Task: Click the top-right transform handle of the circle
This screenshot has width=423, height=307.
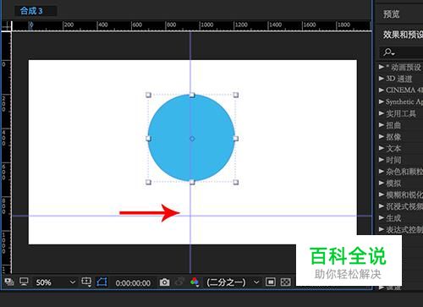Action: [236, 95]
